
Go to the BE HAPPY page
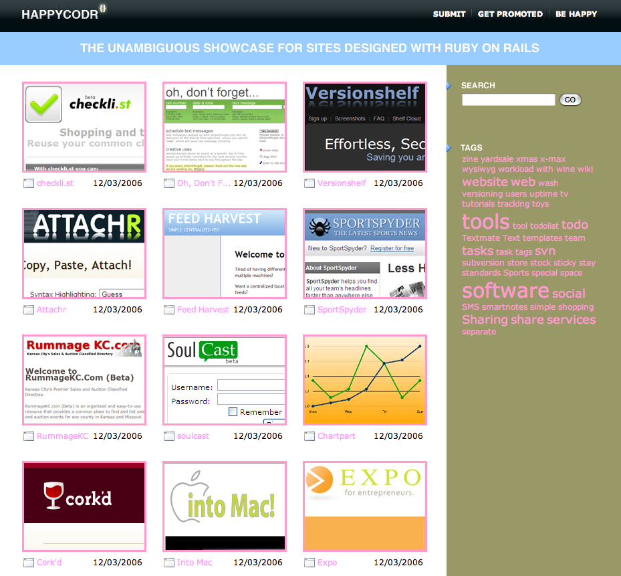tap(576, 14)
